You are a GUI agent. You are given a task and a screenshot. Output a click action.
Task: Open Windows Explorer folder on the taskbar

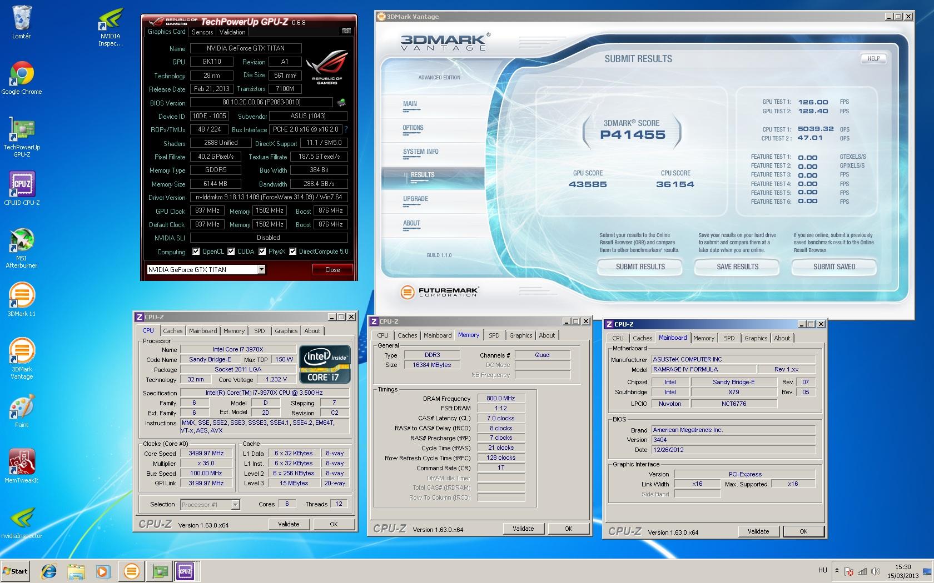pos(76,571)
